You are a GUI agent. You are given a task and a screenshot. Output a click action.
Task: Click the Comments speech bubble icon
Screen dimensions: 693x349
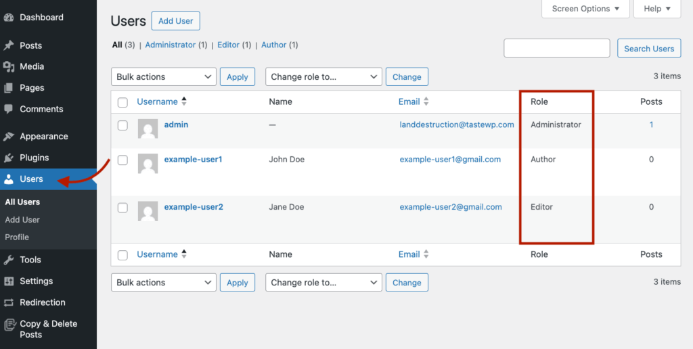(8, 109)
